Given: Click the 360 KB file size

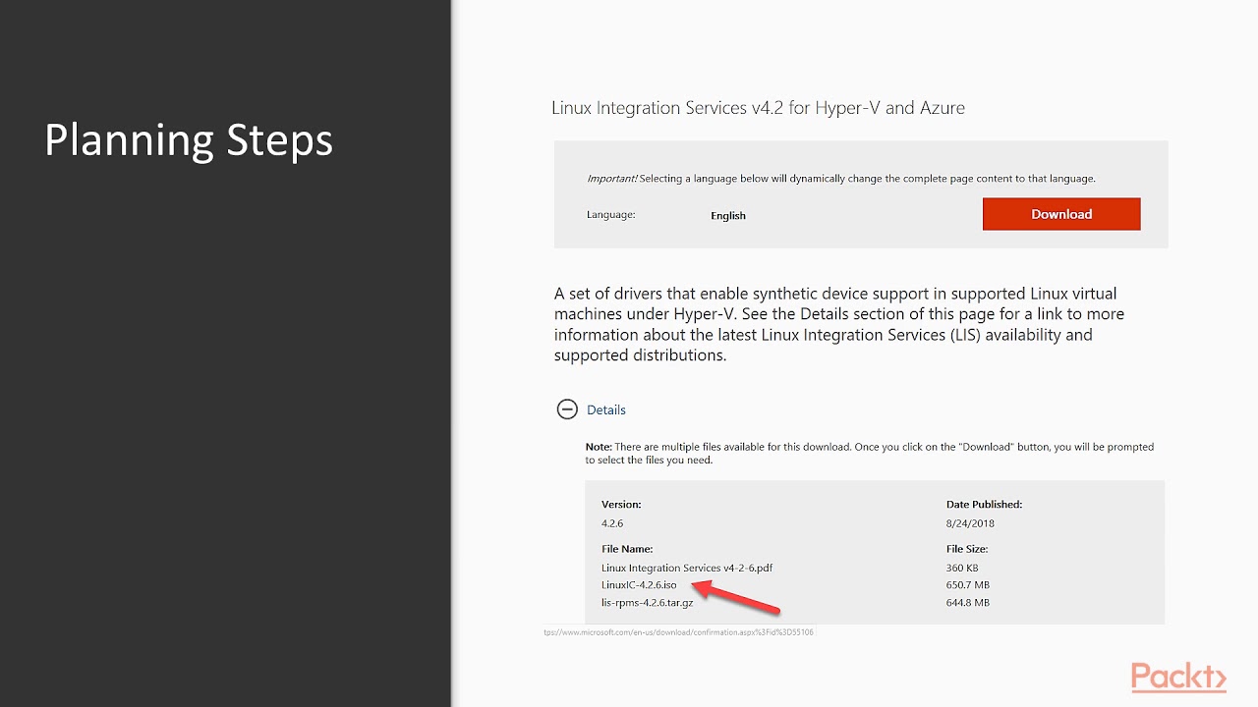Looking at the screenshot, I should (962, 568).
